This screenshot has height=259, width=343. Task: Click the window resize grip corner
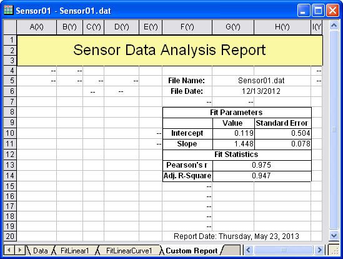[x=334, y=250]
